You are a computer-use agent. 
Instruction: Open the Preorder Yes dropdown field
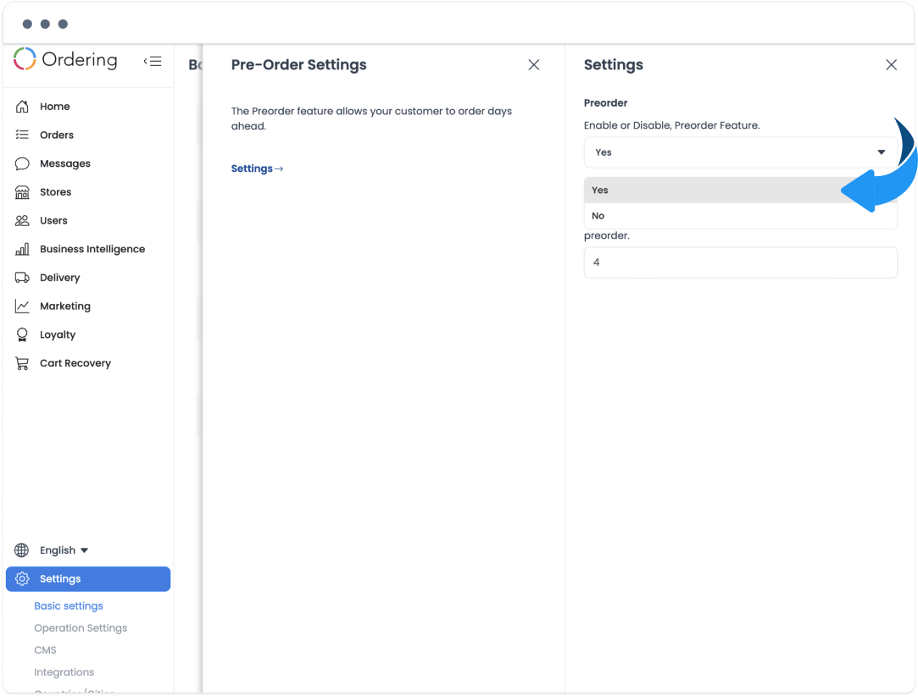pos(740,152)
